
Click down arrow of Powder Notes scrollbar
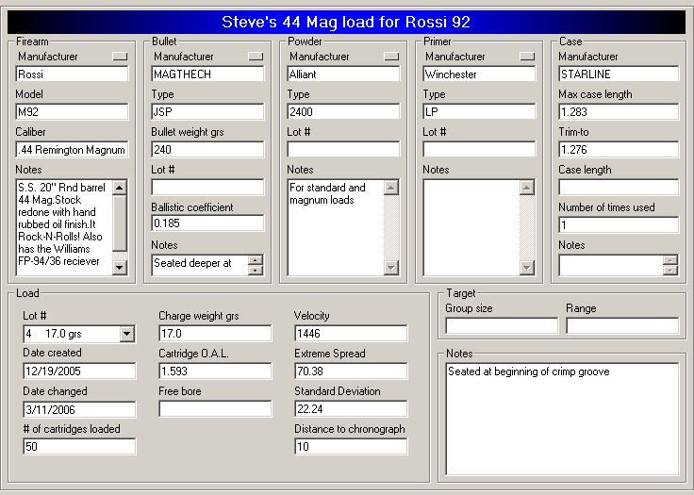(x=391, y=267)
